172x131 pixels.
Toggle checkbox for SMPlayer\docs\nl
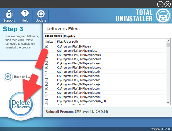tap(46, 88)
